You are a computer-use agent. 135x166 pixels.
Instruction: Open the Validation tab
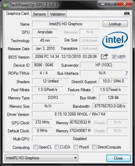point(57,14)
